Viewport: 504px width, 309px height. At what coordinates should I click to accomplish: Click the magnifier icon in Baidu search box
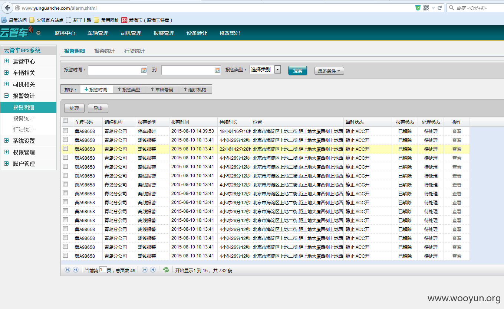(x=451, y=8)
